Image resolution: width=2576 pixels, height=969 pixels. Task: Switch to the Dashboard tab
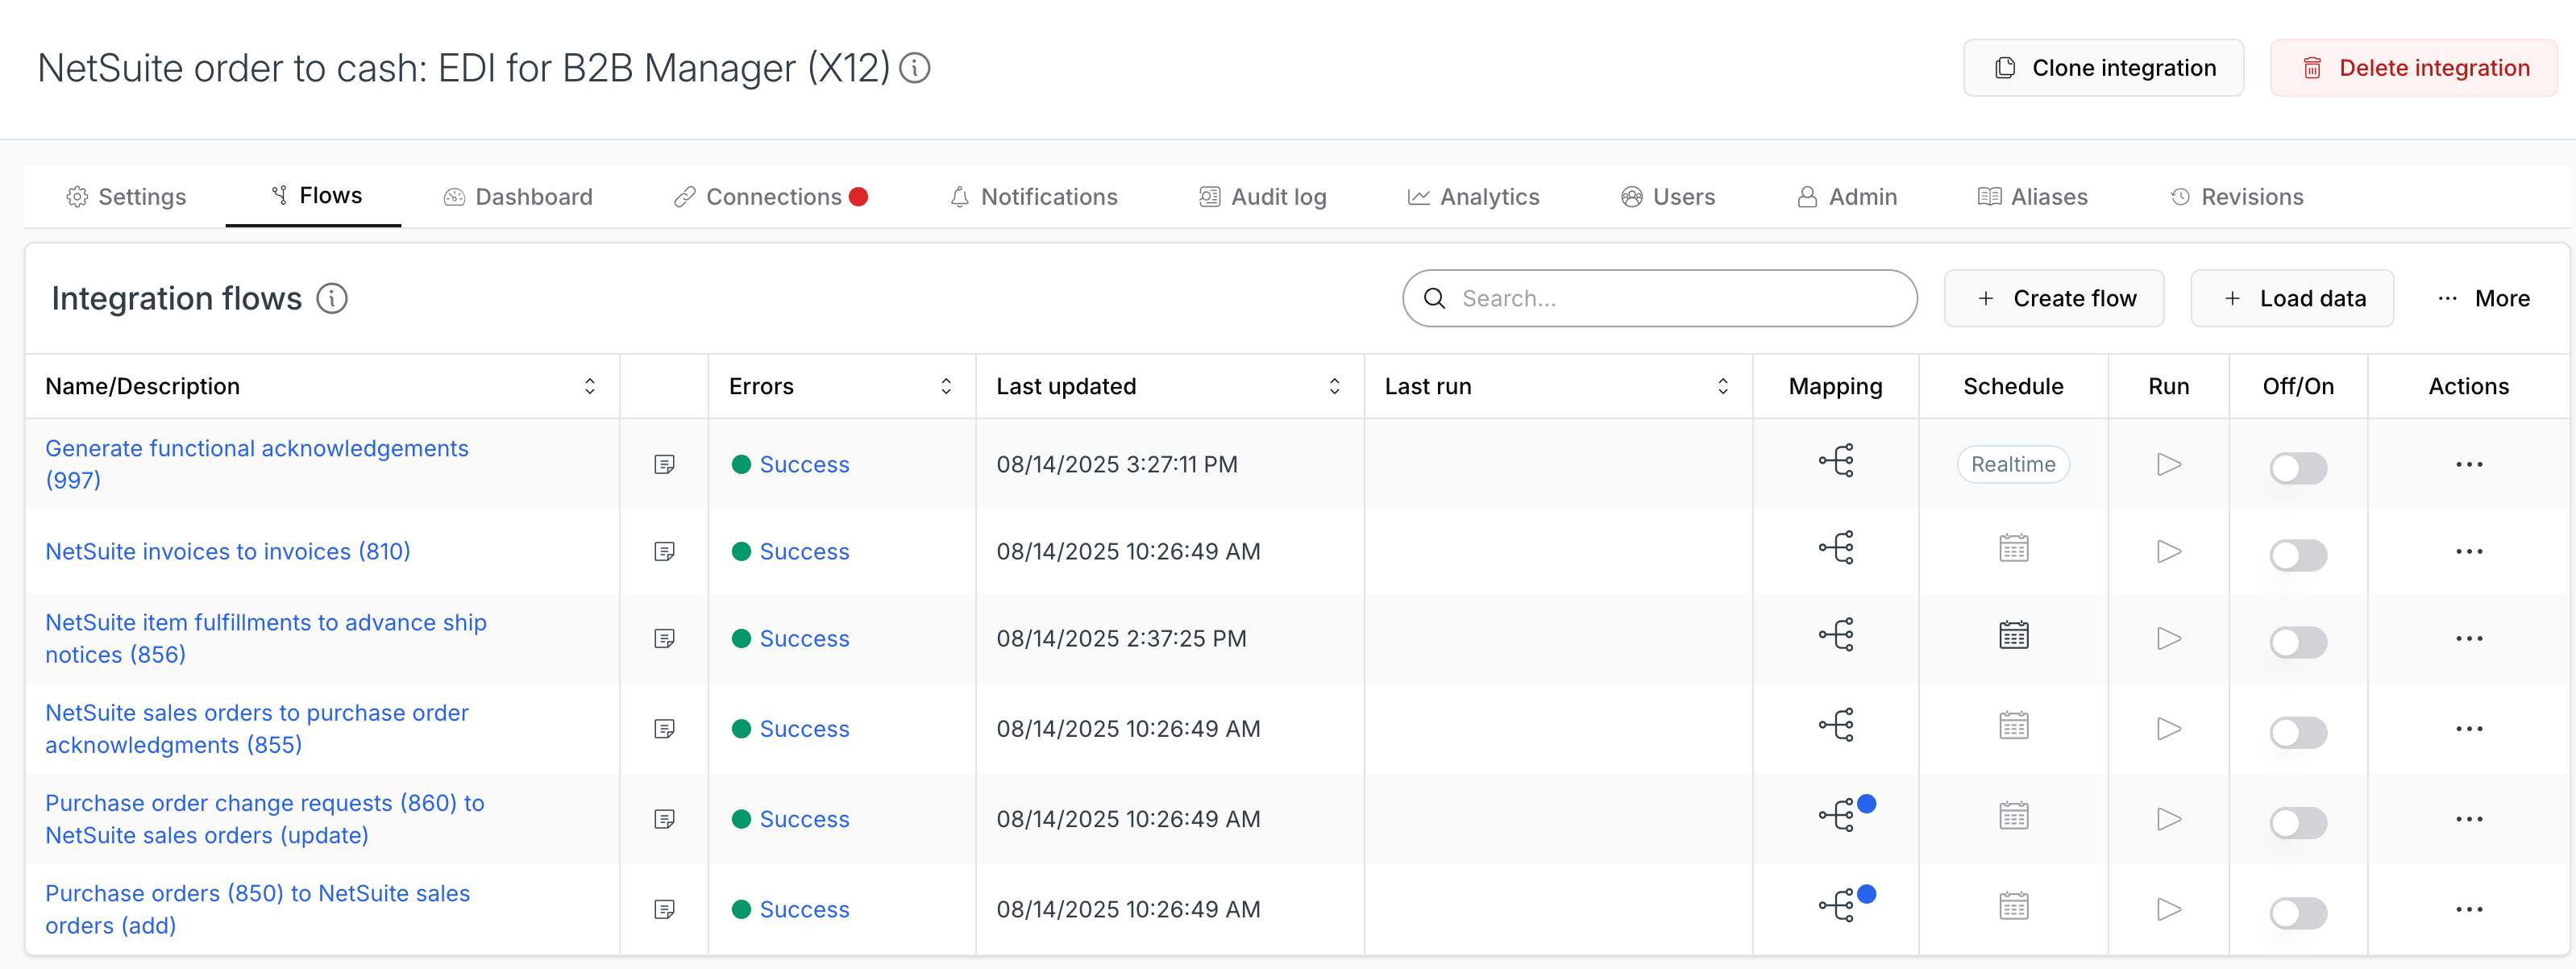click(518, 196)
